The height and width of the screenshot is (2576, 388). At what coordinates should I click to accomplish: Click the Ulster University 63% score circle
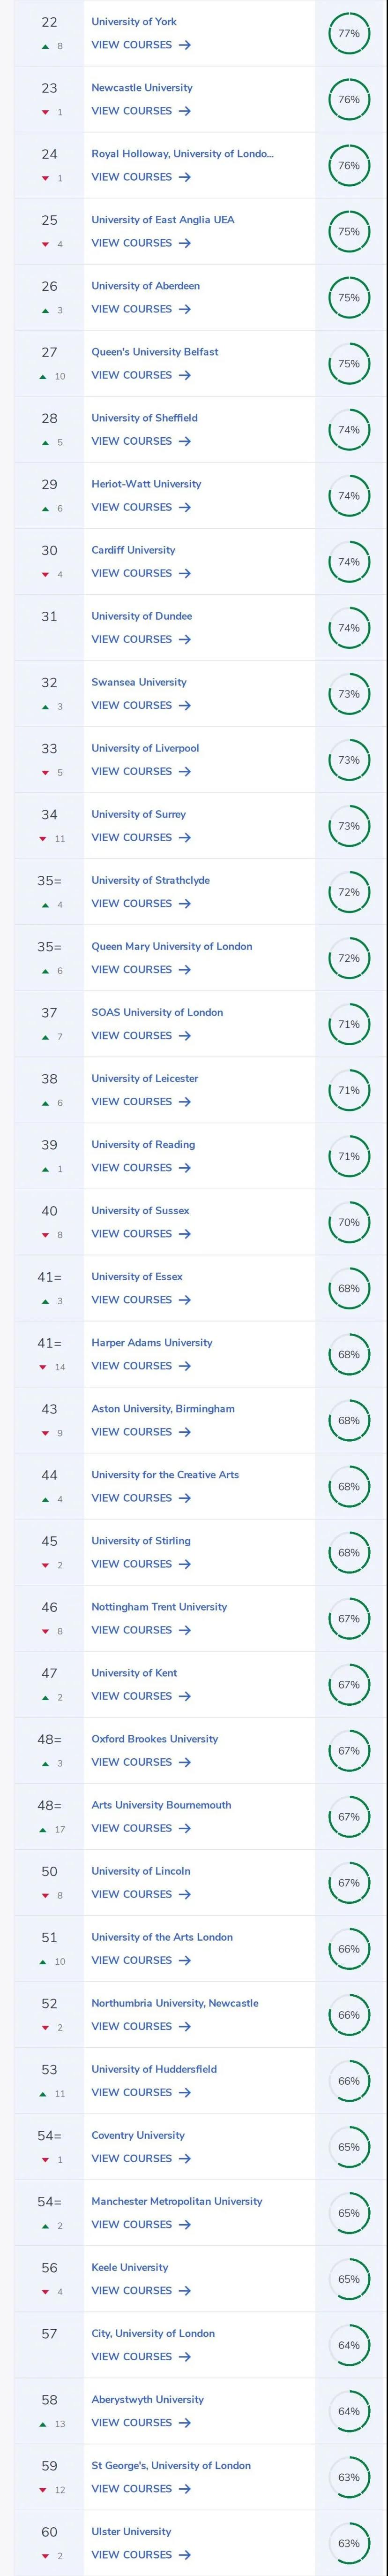click(348, 2543)
